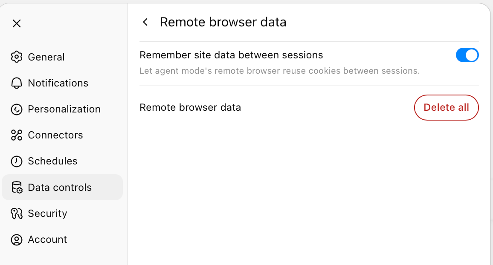Select the Data controls sidebar entry
The height and width of the screenshot is (265, 493).
tap(60, 187)
